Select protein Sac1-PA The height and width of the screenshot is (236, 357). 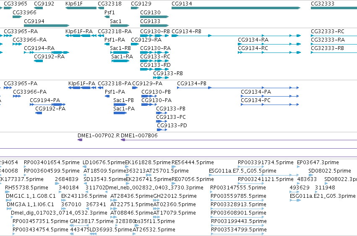[x=120, y=113]
